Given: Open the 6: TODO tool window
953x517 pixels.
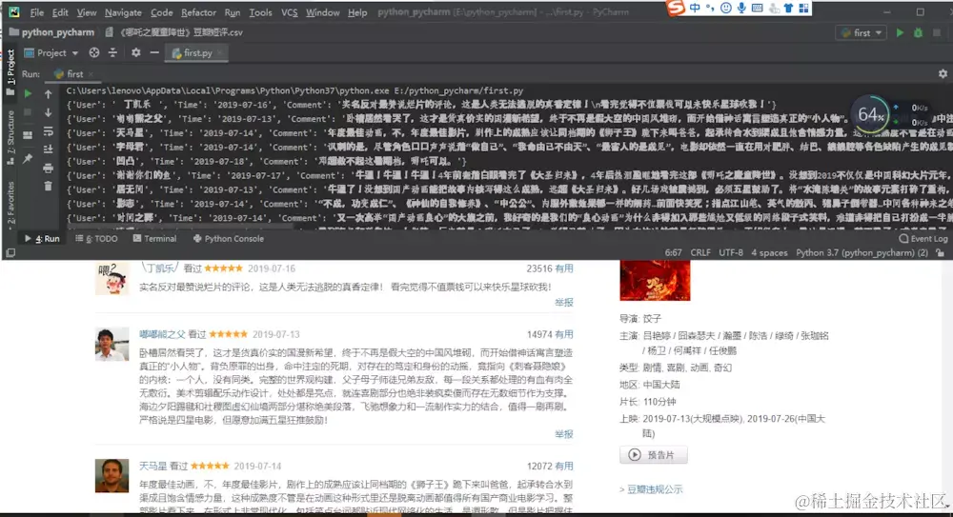Looking at the screenshot, I should [96, 239].
